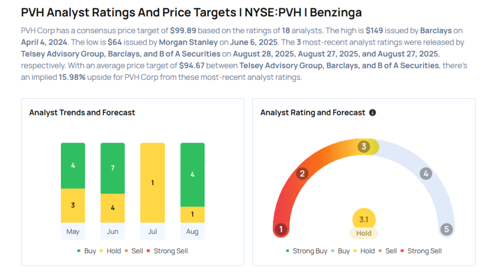Click the Hold rating badge under 3.1

click(x=364, y=233)
